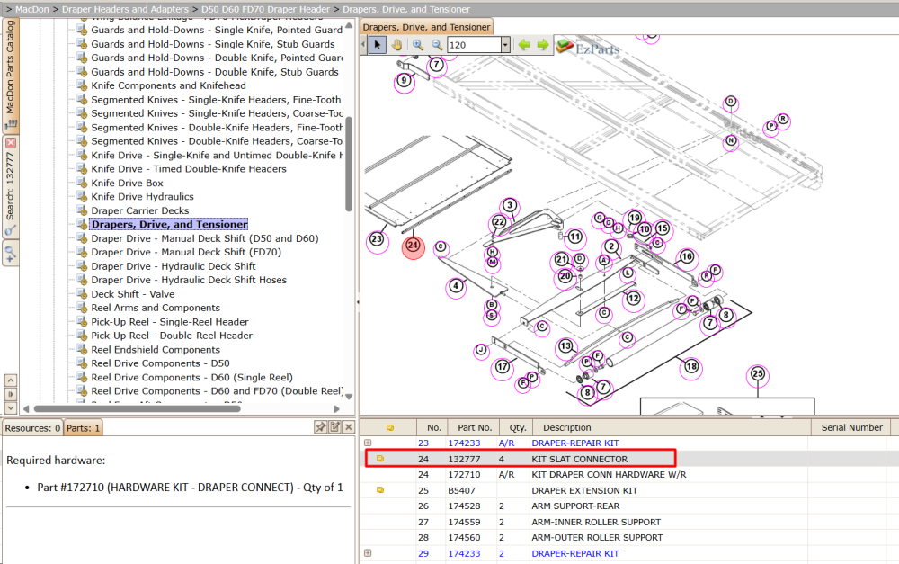This screenshot has width=899, height=564.
Task: Open Draper Headers and Adapters breadcrumb
Action: click(125, 9)
